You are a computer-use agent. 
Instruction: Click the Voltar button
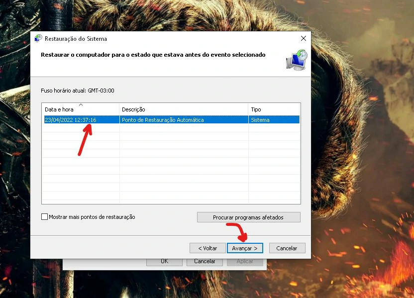click(207, 248)
